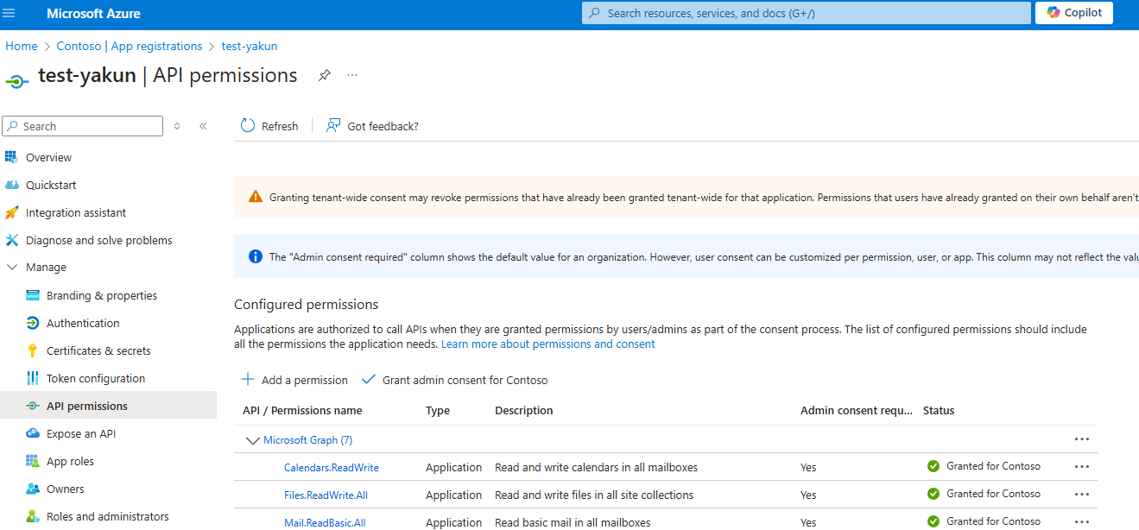
Task: Click the Admin consent required column header
Action: pyautogui.click(x=857, y=410)
